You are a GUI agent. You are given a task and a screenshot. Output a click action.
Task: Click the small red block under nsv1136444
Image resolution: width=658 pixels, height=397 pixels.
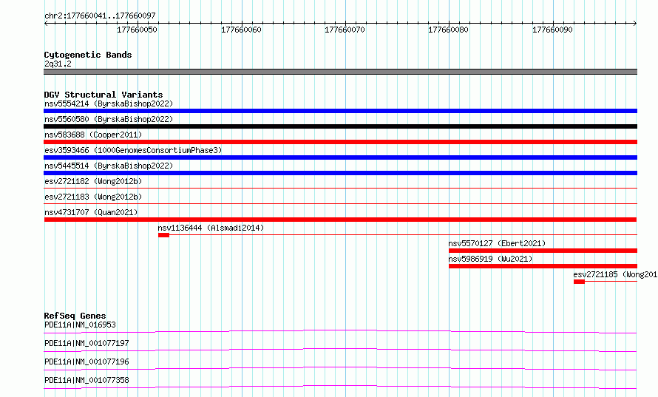tap(163, 235)
